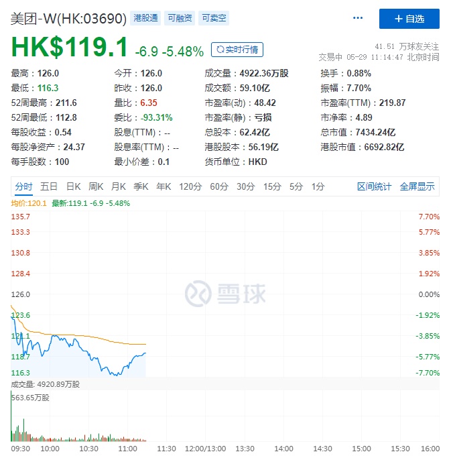Click the 52周最高 211.6 value
This screenshot has width=453, height=462.
pos(66,103)
